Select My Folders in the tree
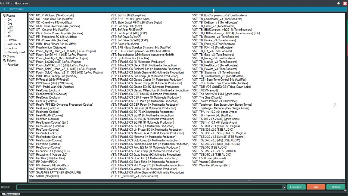 click(9, 60)
